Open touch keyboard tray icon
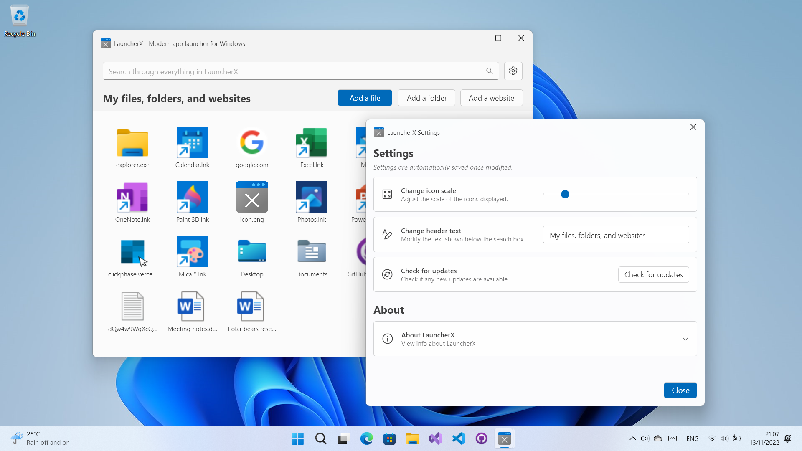 point(673,438)
